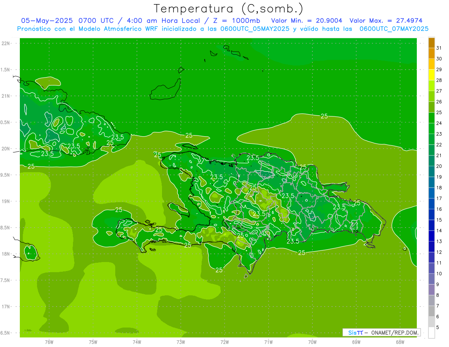Click the "19" color bar scale label

tap(439, 177)
